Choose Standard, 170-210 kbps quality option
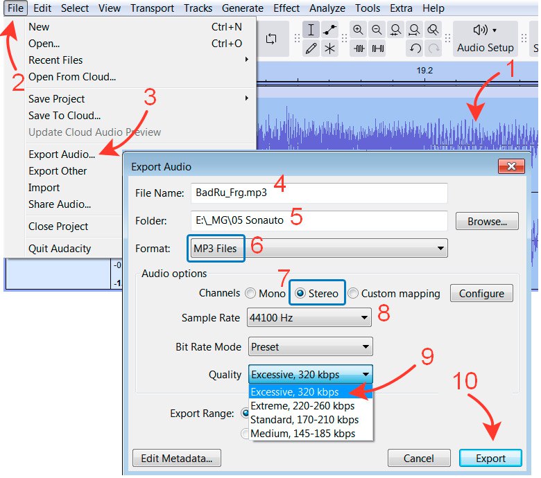Screen dimensions: 541x478 tap(311, 419)
